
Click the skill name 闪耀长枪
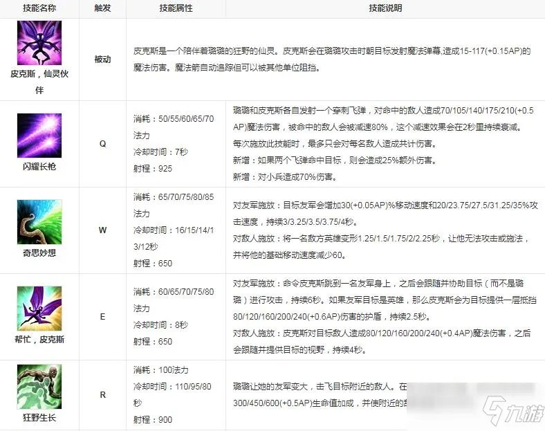(x=39, y=167)
